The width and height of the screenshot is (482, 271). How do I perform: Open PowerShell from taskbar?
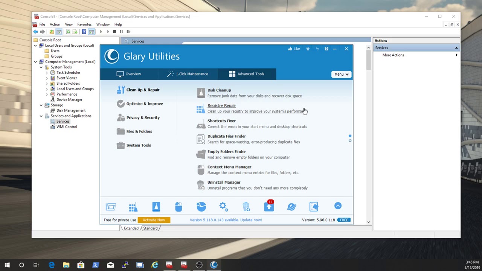coord(96,265)
